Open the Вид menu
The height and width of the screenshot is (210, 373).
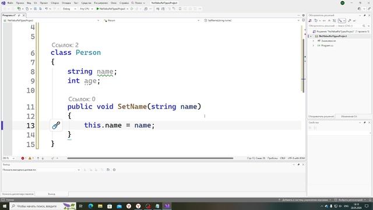(29, 3)
